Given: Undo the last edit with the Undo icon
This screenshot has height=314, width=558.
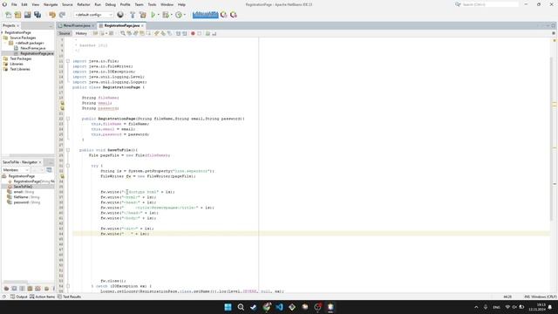Looking at the screenshot, I should (52, 15).
